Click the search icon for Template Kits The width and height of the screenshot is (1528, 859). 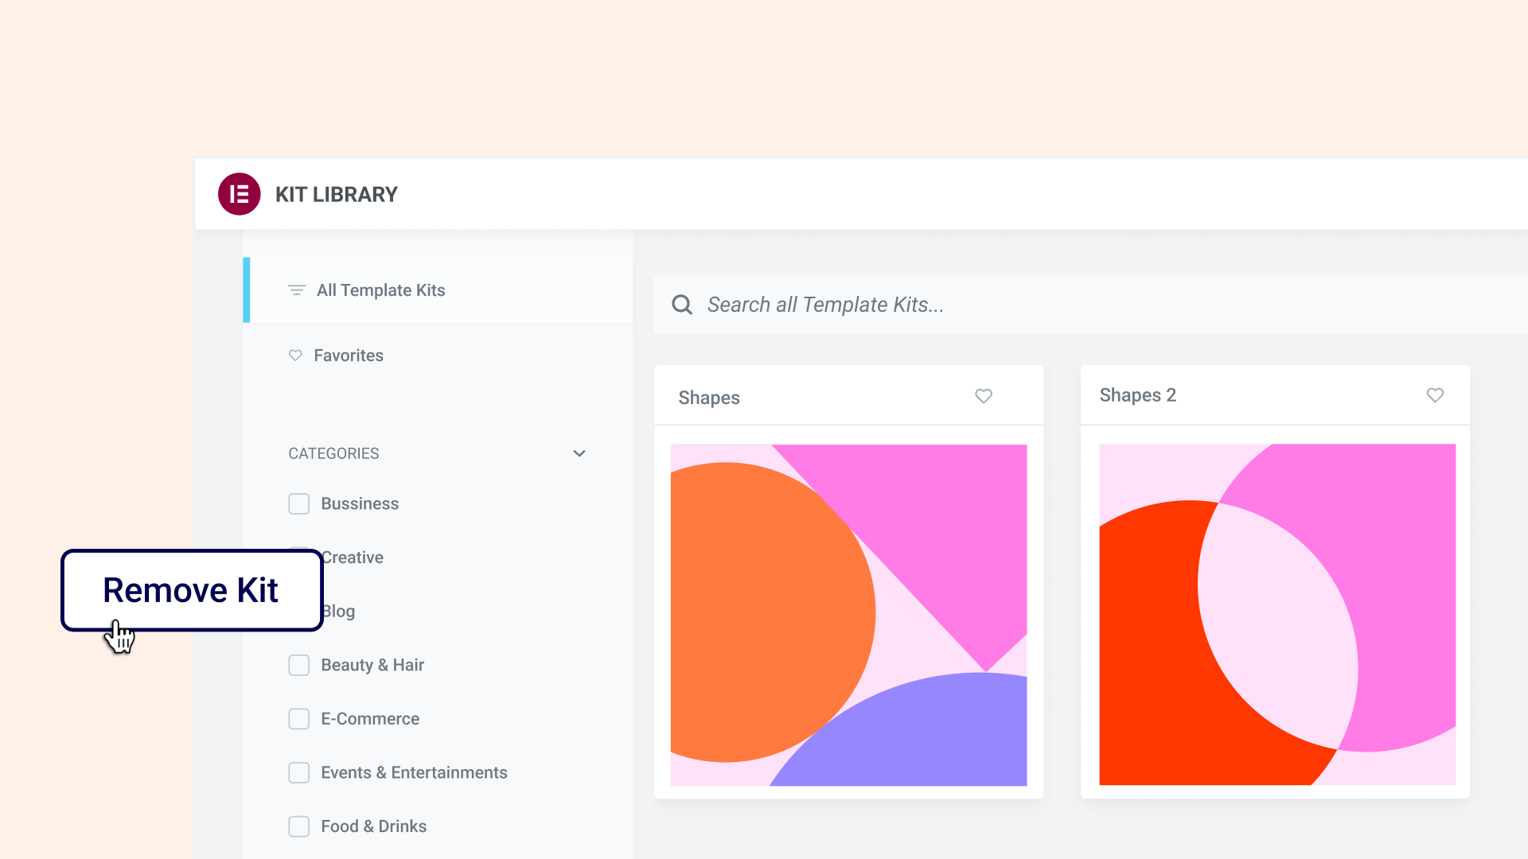coord(681,304)
